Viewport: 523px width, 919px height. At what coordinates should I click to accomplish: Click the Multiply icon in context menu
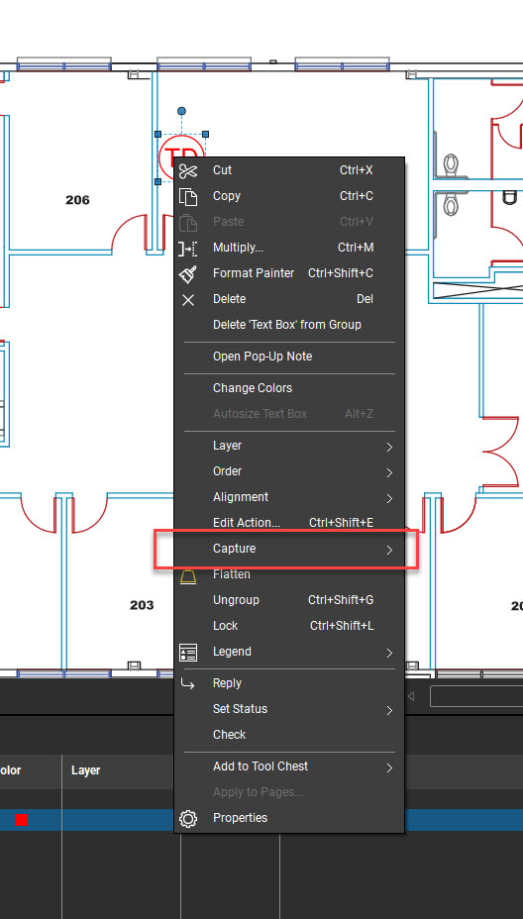(x=187, y=248)
